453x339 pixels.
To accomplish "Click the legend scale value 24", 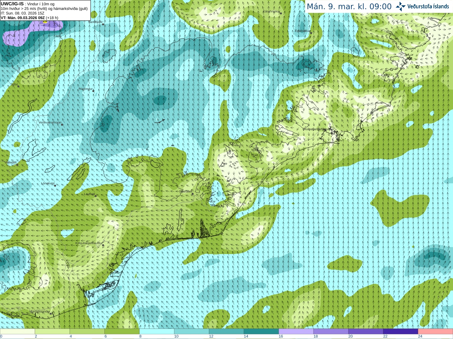I will click(x=420, y=337).
